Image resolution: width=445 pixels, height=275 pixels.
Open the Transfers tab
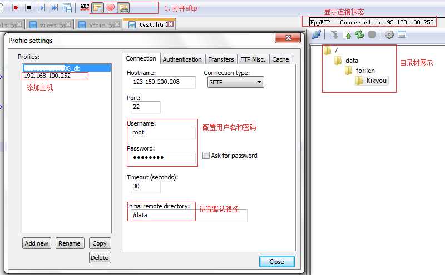(x=221, y=59)
